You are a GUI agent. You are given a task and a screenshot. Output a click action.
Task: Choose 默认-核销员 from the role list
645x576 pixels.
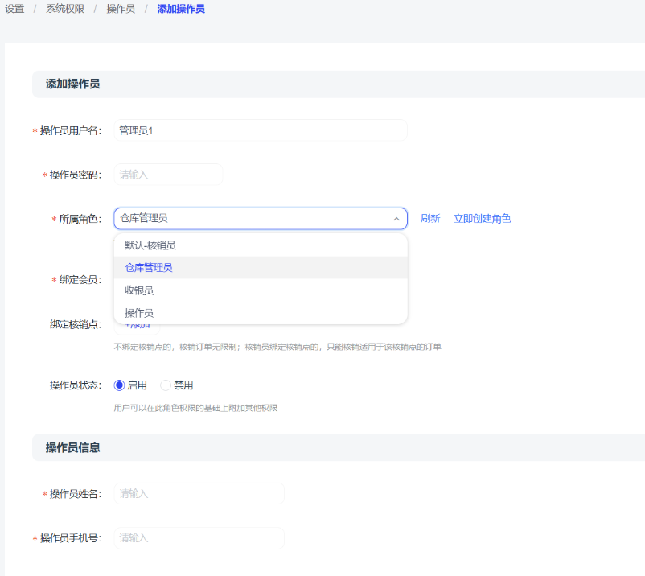150,245
